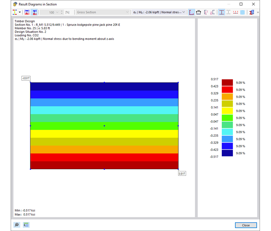The width and height of the screenshot is (271, 231).
Task: Click the 0.517 label at section bottom-right
Action: [x=182, y=174]
